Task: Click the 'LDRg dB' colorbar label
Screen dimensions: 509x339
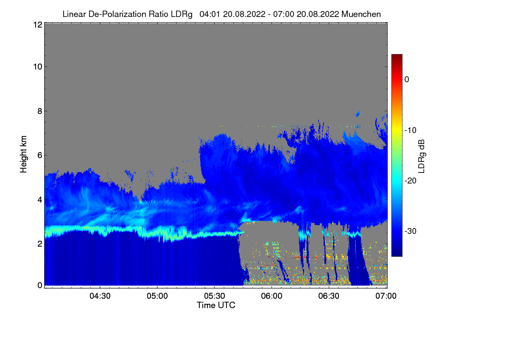Action: click(x=421, y=156)
